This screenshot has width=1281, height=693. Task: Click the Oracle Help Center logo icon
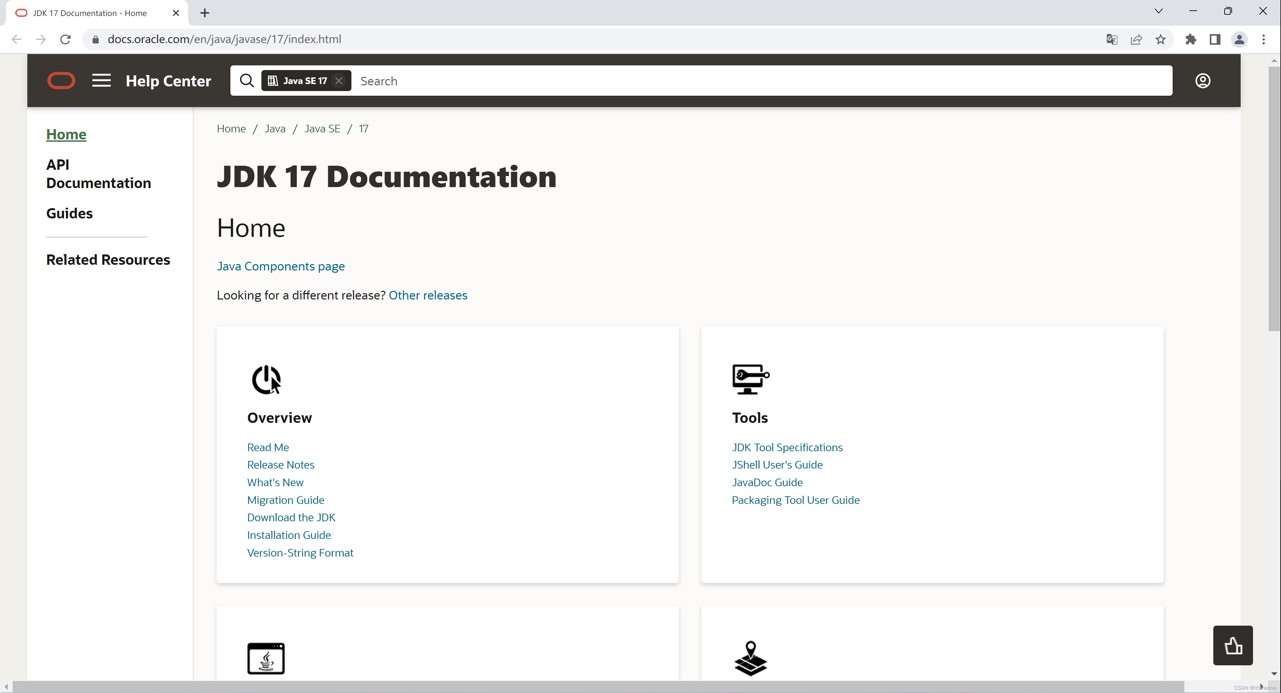(x=61, y=80)
